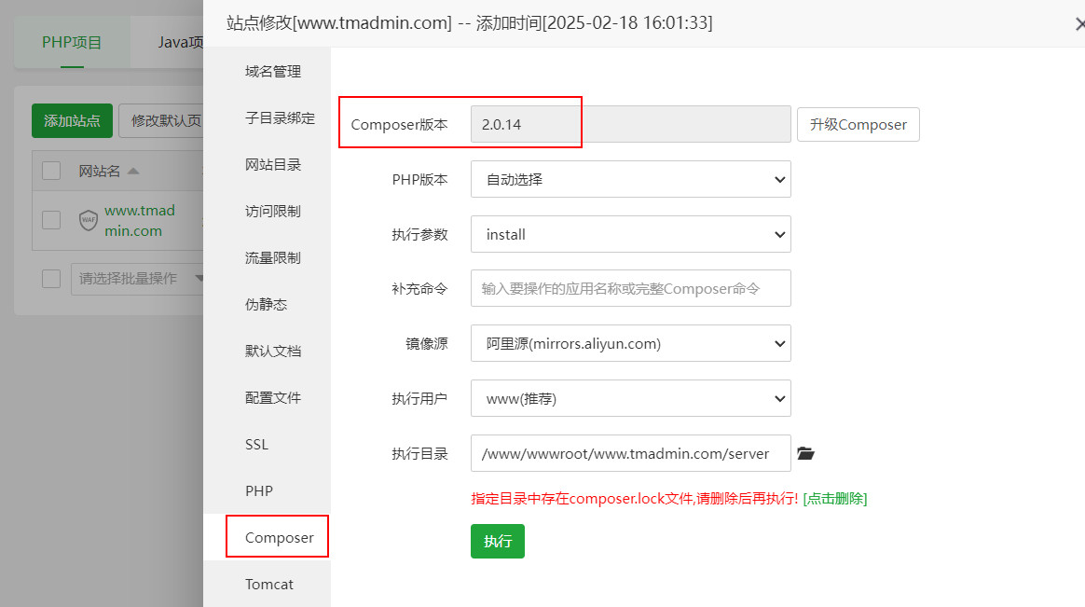Screen dimensions: 1085x607
Task: Open the 请选择批量操作 dropdown
Action: coord(137,279)
